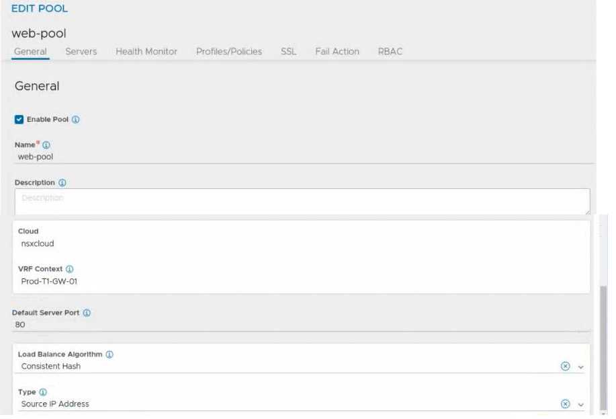Switch to the Servers tab

pos(81,51)
